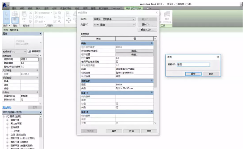Close the 项目浏览器 Project Browser panel

tap(41, 112)
